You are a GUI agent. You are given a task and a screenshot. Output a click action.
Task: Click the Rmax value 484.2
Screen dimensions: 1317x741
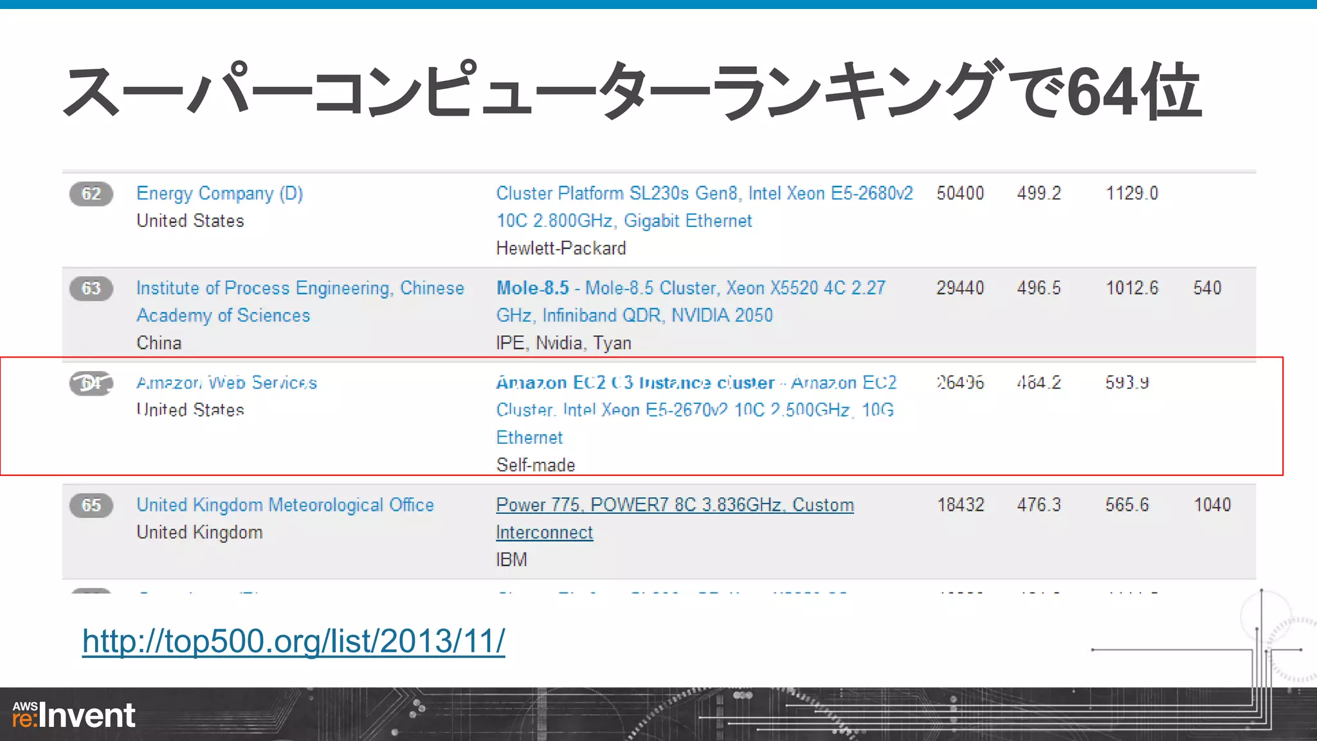(x=1039, y=383)
